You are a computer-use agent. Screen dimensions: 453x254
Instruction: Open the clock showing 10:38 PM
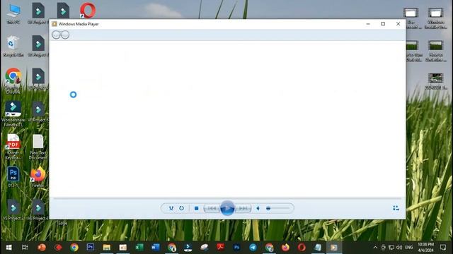point(425,248)
